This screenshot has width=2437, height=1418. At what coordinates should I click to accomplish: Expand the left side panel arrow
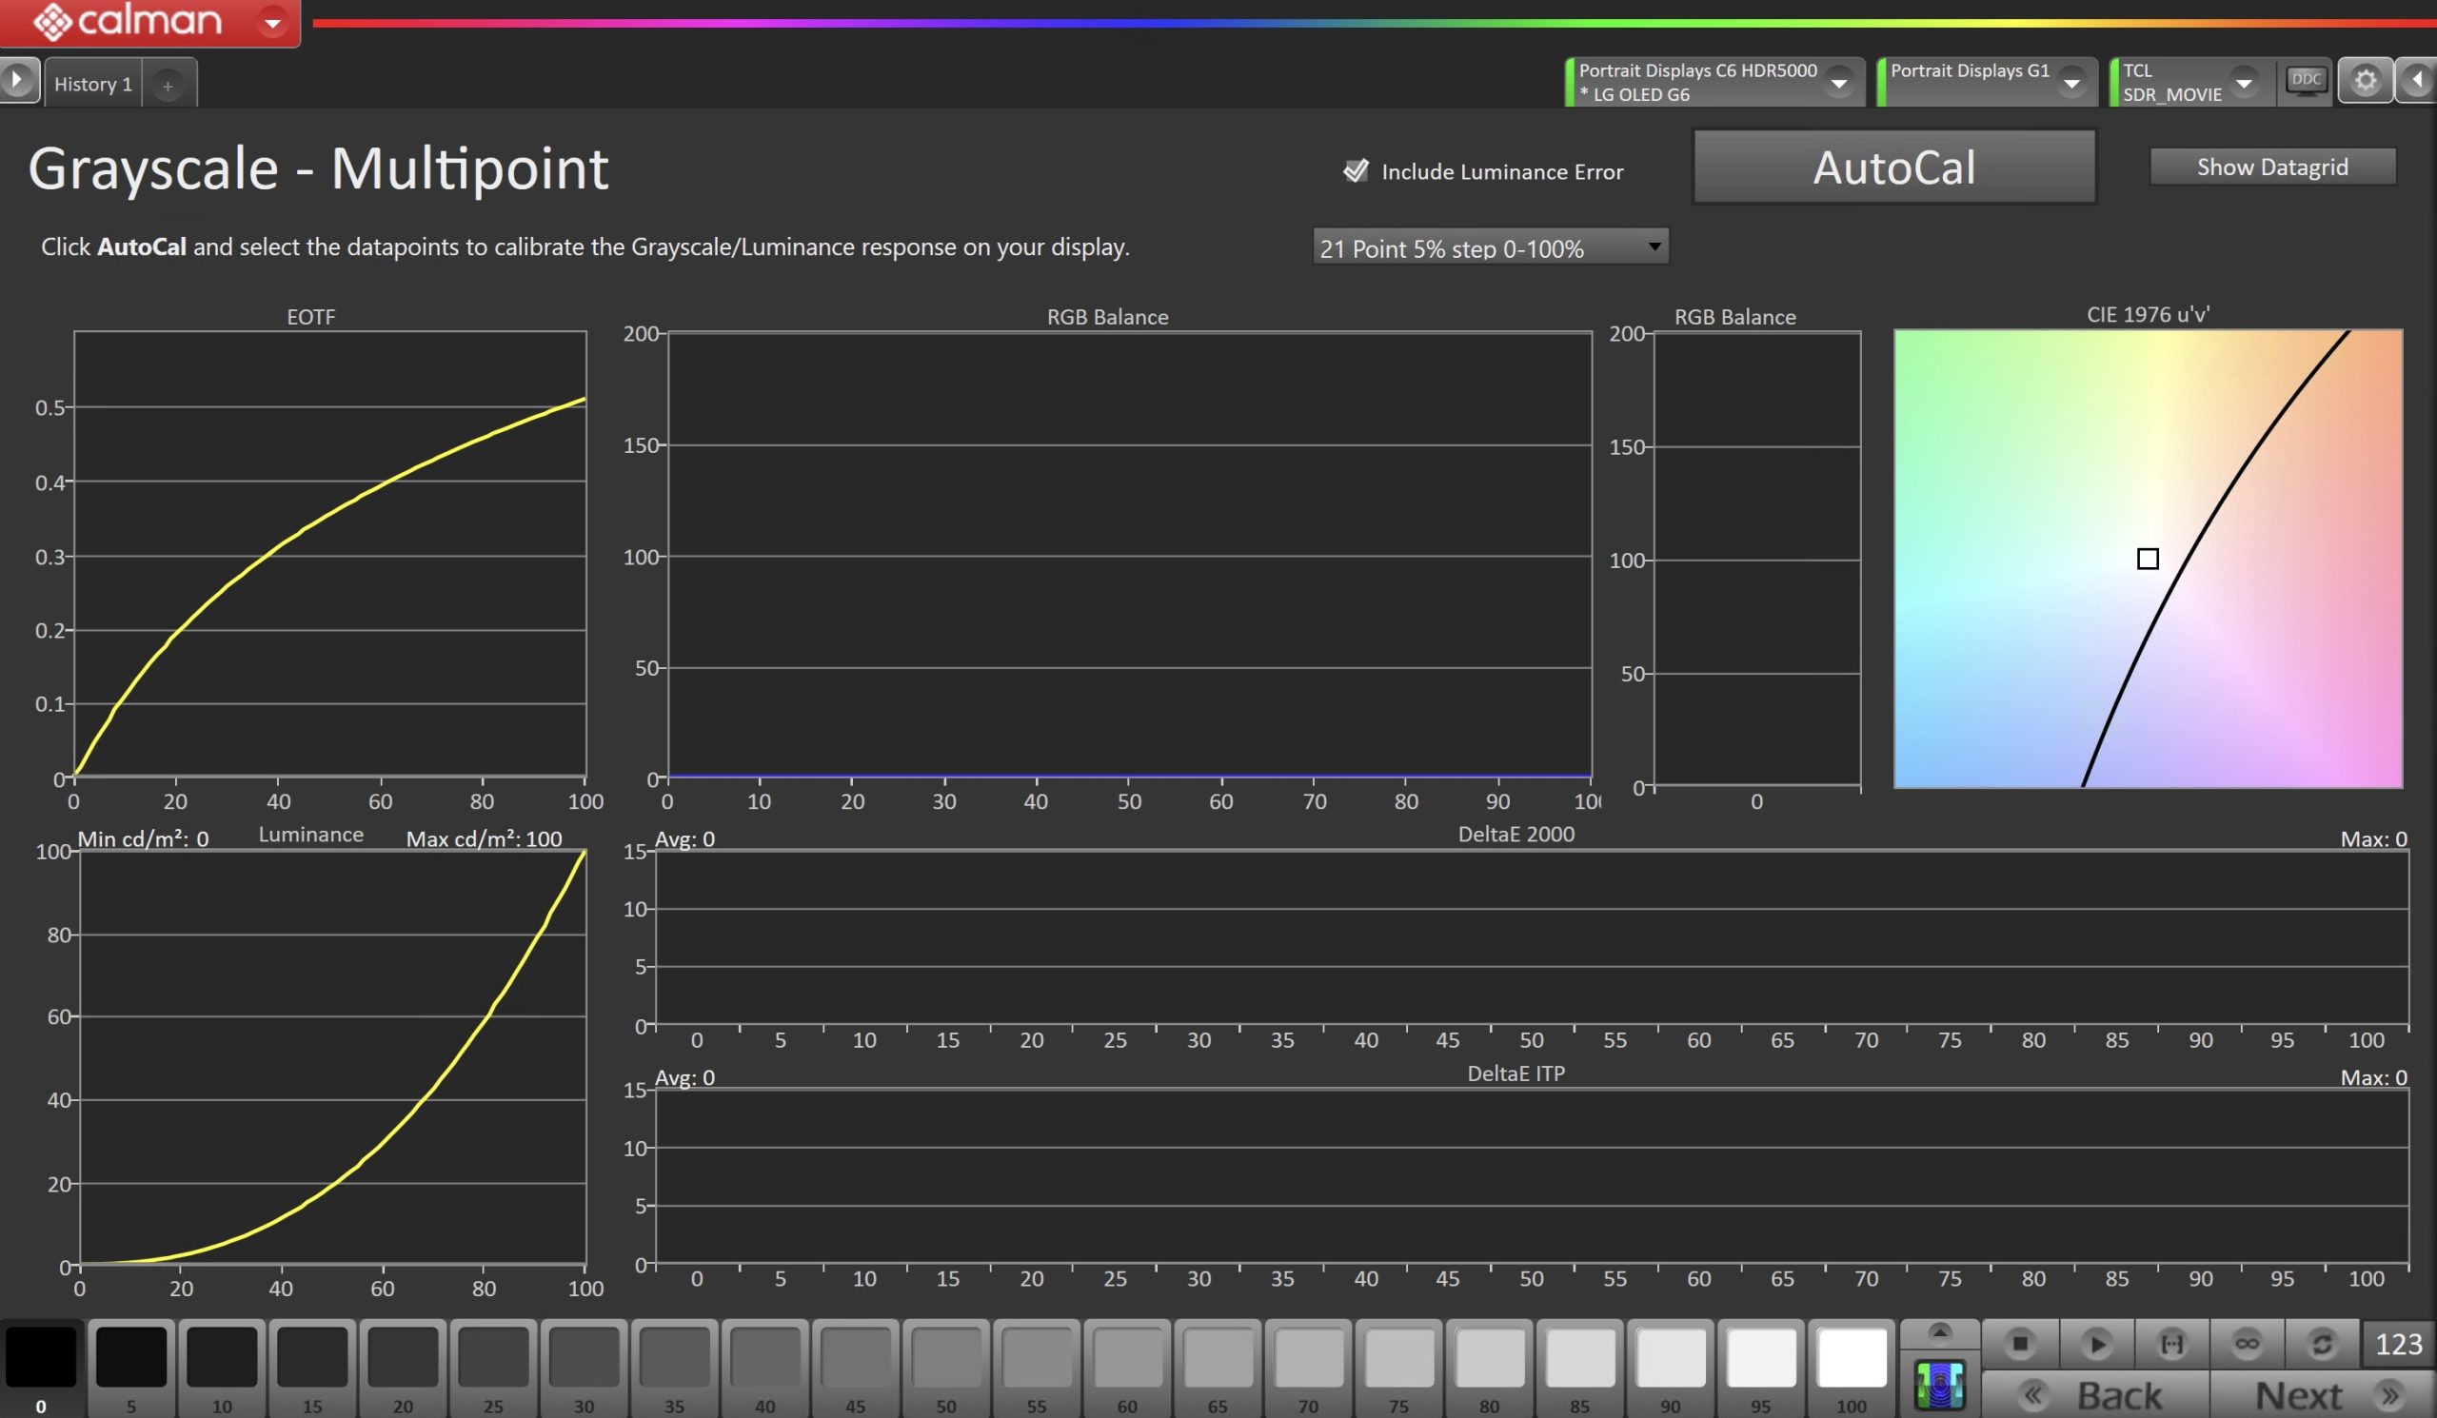18,79
